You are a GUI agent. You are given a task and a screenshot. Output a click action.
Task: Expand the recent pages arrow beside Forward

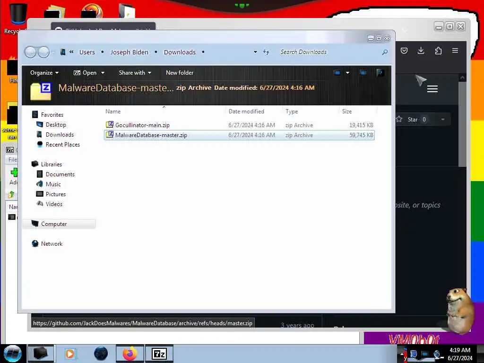click(x=53, y=52)
